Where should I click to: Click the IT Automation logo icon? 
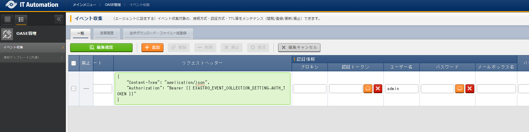click(11, 5)
